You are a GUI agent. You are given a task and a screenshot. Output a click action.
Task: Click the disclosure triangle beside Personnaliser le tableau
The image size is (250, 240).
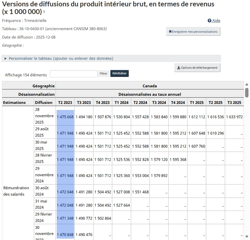coord(6,59)
